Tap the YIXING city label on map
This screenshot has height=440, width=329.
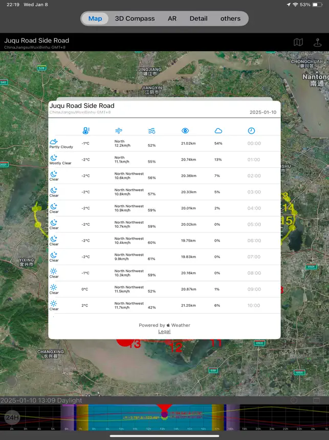27,262
